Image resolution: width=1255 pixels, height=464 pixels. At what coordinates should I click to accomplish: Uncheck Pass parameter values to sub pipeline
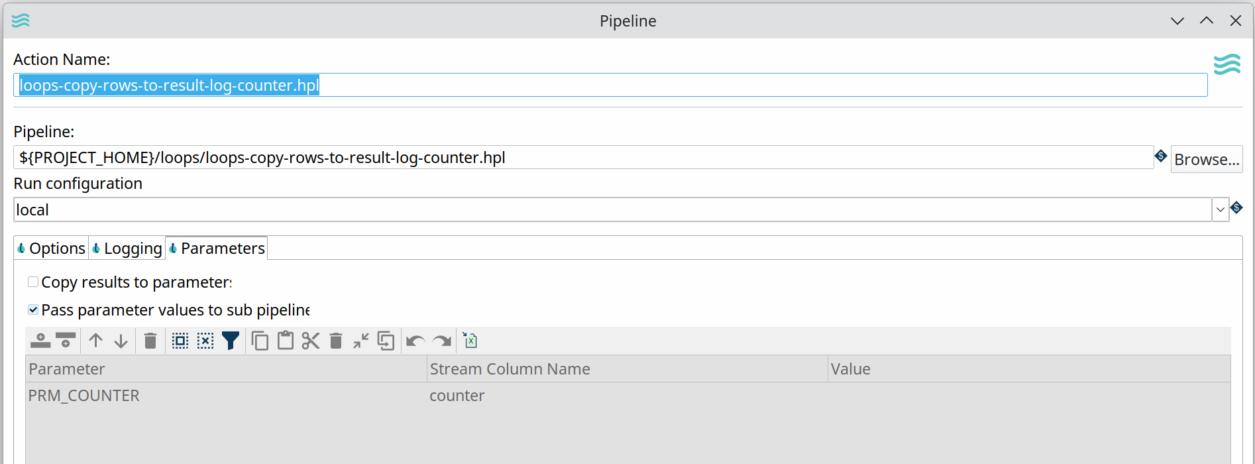pos(33,310)
